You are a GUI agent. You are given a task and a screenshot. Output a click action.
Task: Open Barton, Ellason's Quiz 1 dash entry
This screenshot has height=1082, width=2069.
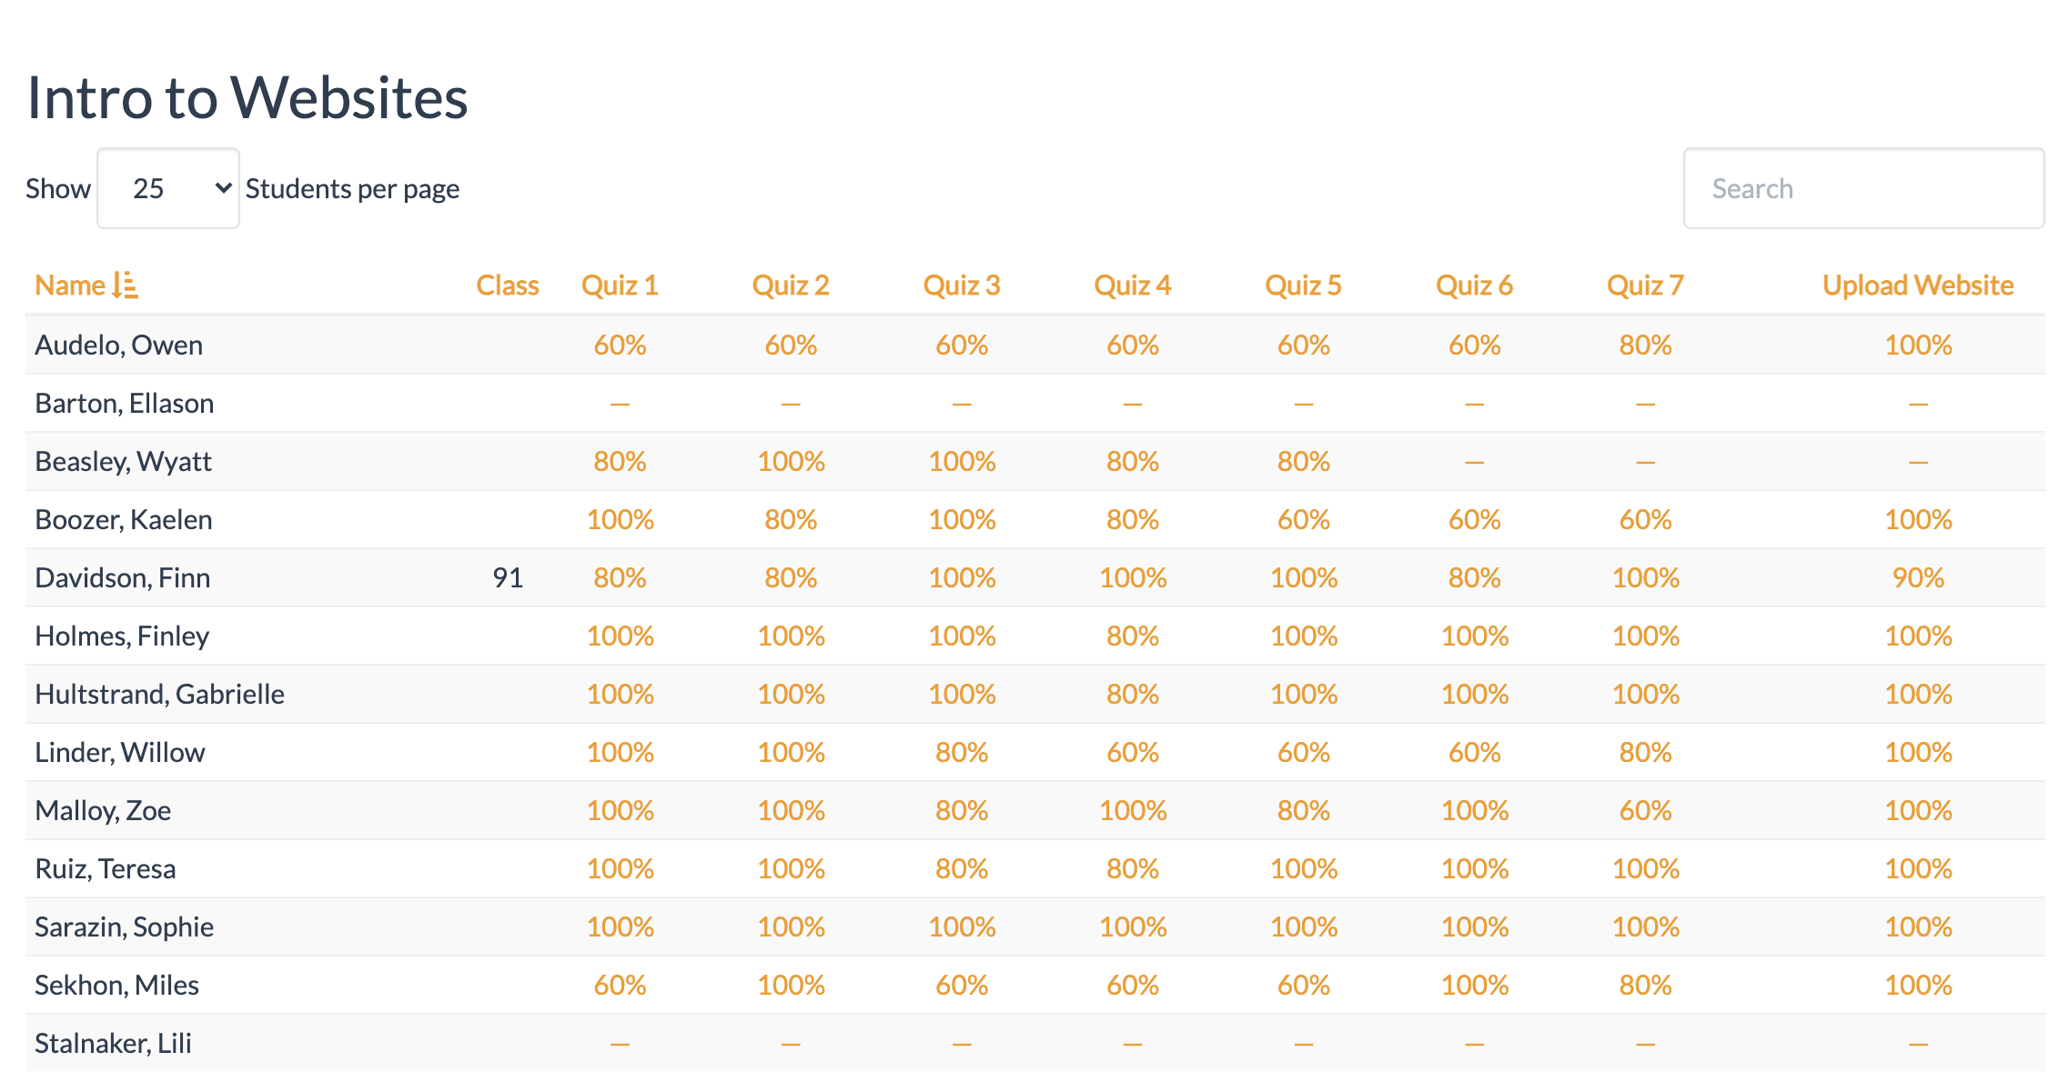click(620, 404)
